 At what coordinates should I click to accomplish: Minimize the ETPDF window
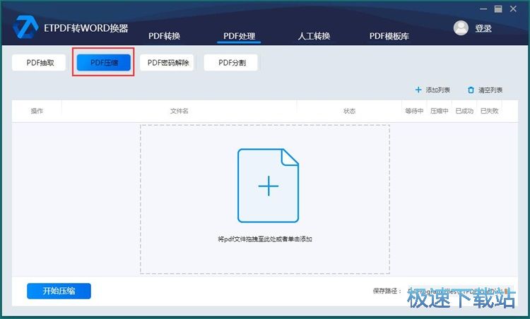pos(483,9)
